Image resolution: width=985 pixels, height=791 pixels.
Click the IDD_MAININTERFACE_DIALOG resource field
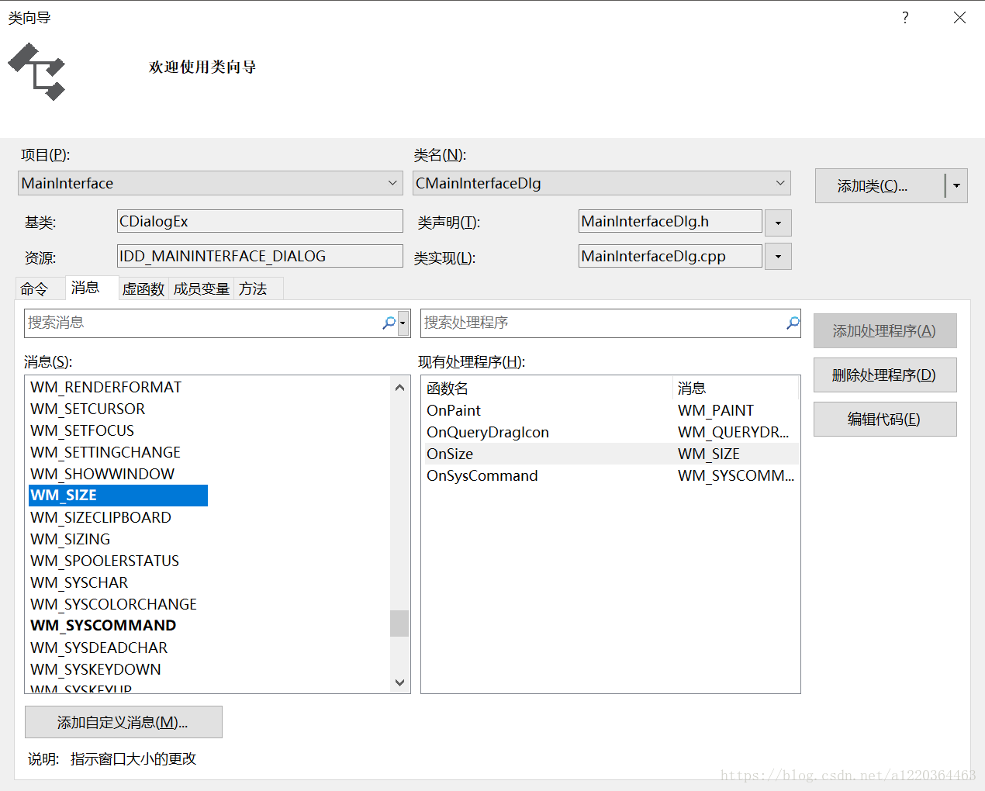click(x=260, y=256)
